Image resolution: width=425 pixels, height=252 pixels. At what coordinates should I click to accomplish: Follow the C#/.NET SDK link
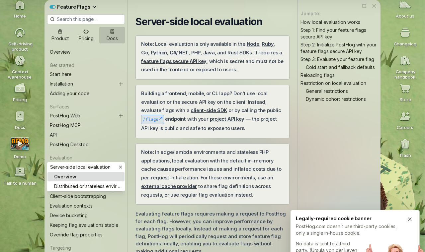[179, 53]
